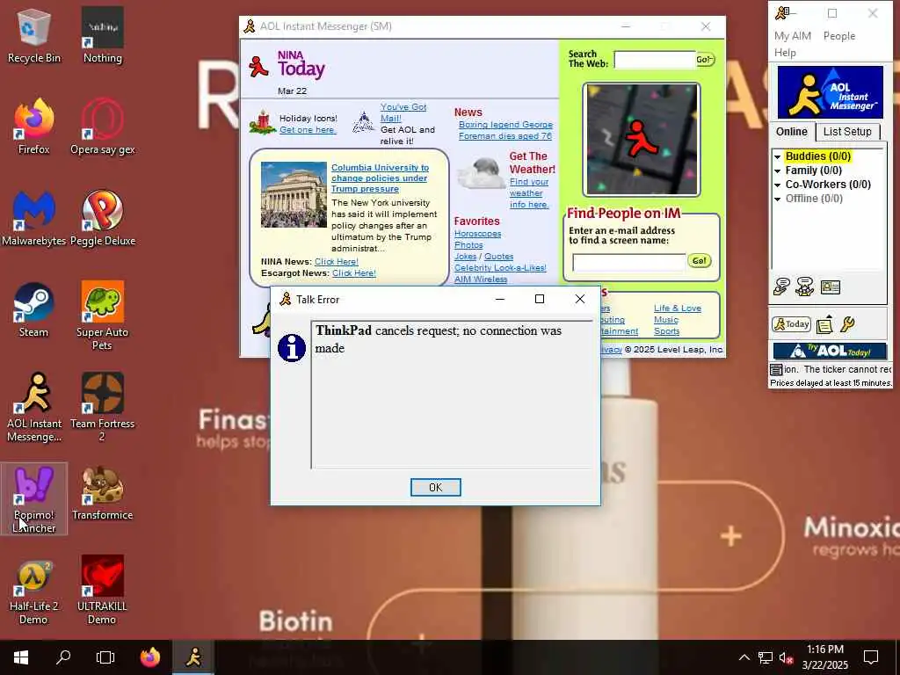The image size is (900, 675).
Task: Click the Search The Web input field
Action: [654, 60]
